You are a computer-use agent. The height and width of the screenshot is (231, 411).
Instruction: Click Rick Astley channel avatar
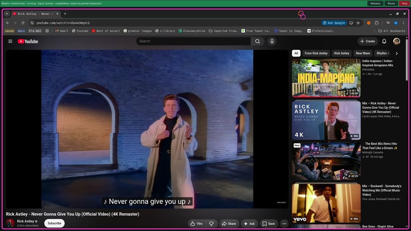10,223
